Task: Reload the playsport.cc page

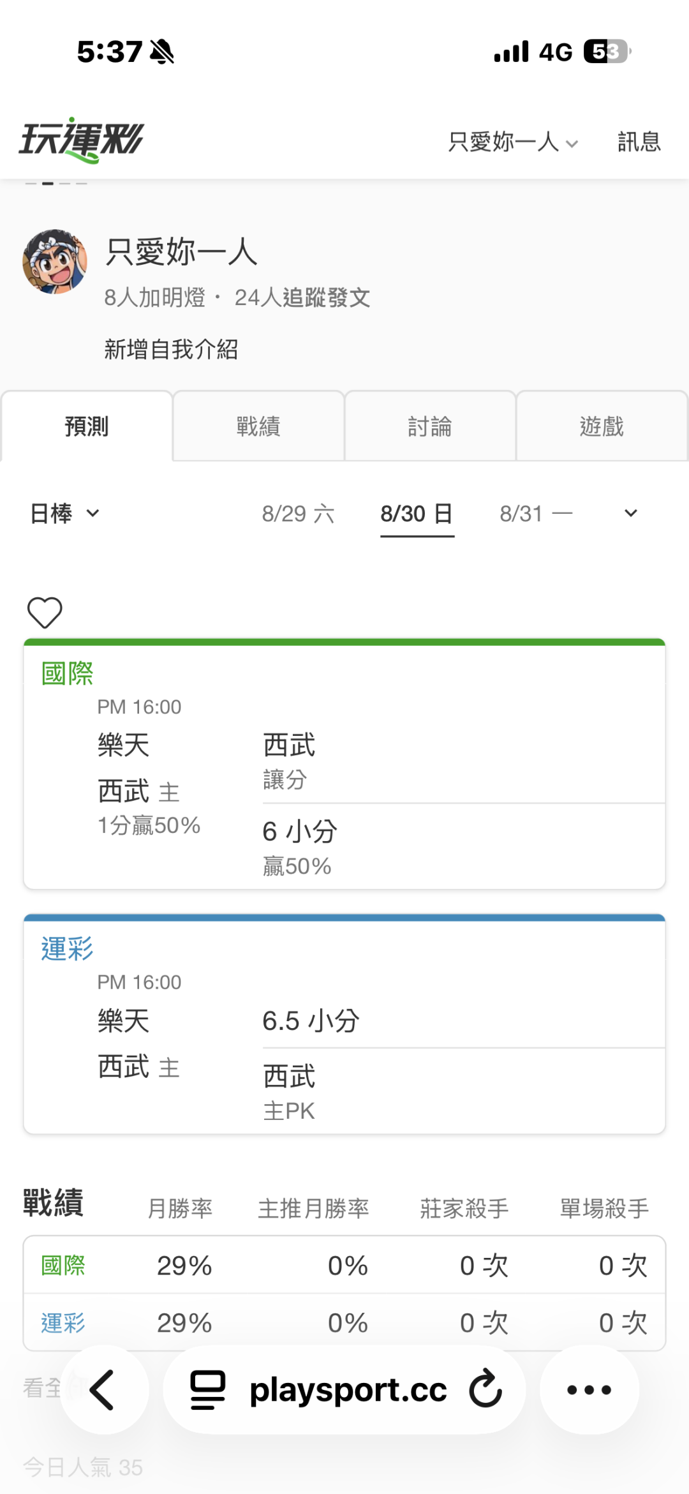Action: (x=486, y=1389)
